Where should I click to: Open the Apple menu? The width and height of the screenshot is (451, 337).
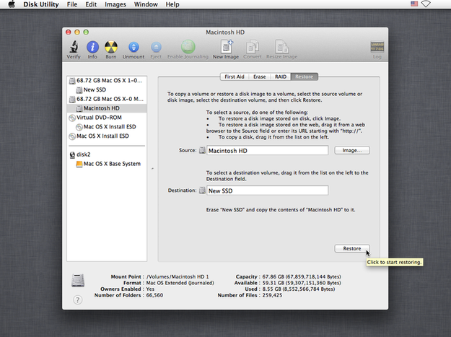point(12,4)
